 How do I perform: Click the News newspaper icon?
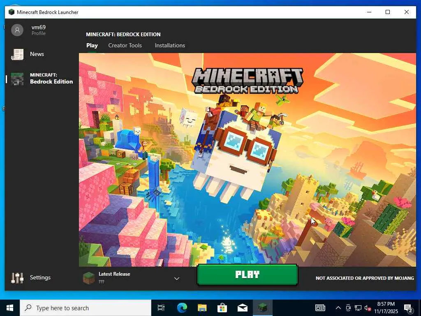pyautogui.click(x=17, y=54)
